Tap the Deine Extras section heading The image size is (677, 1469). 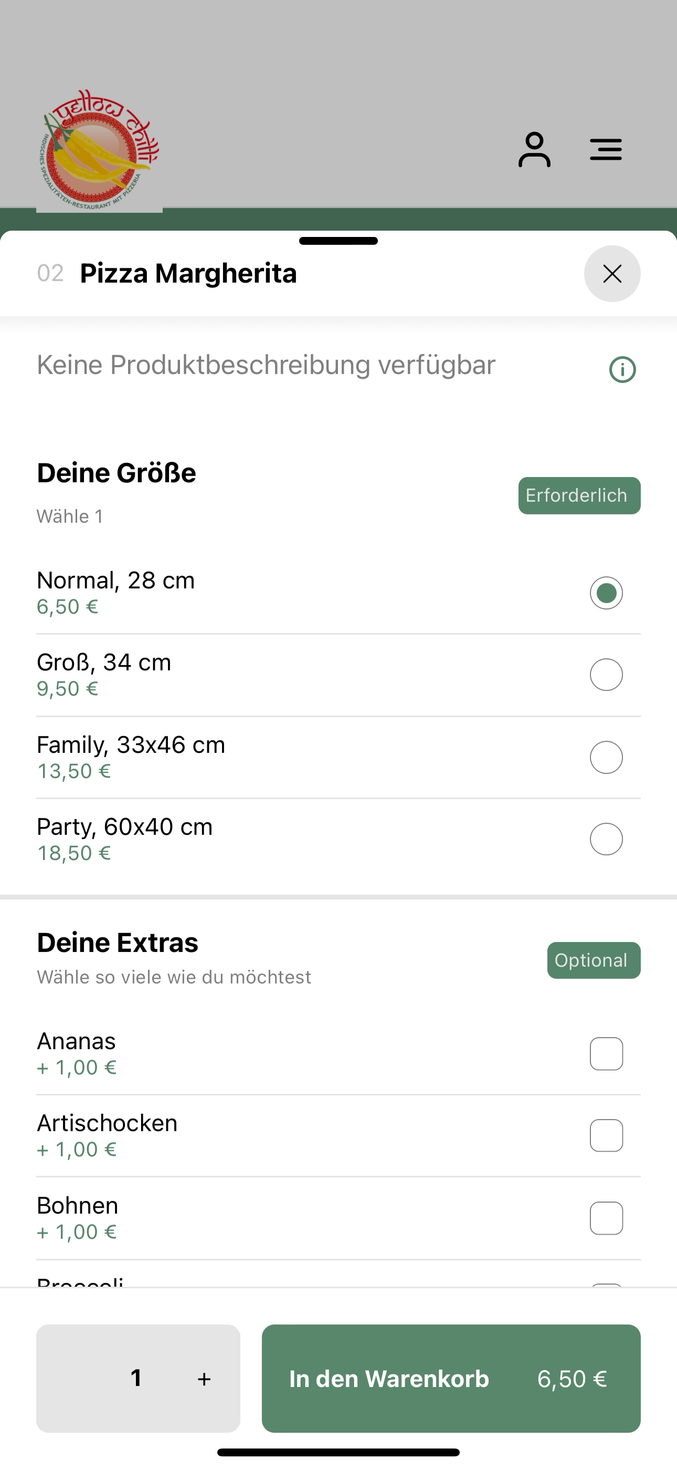point(118,943)
